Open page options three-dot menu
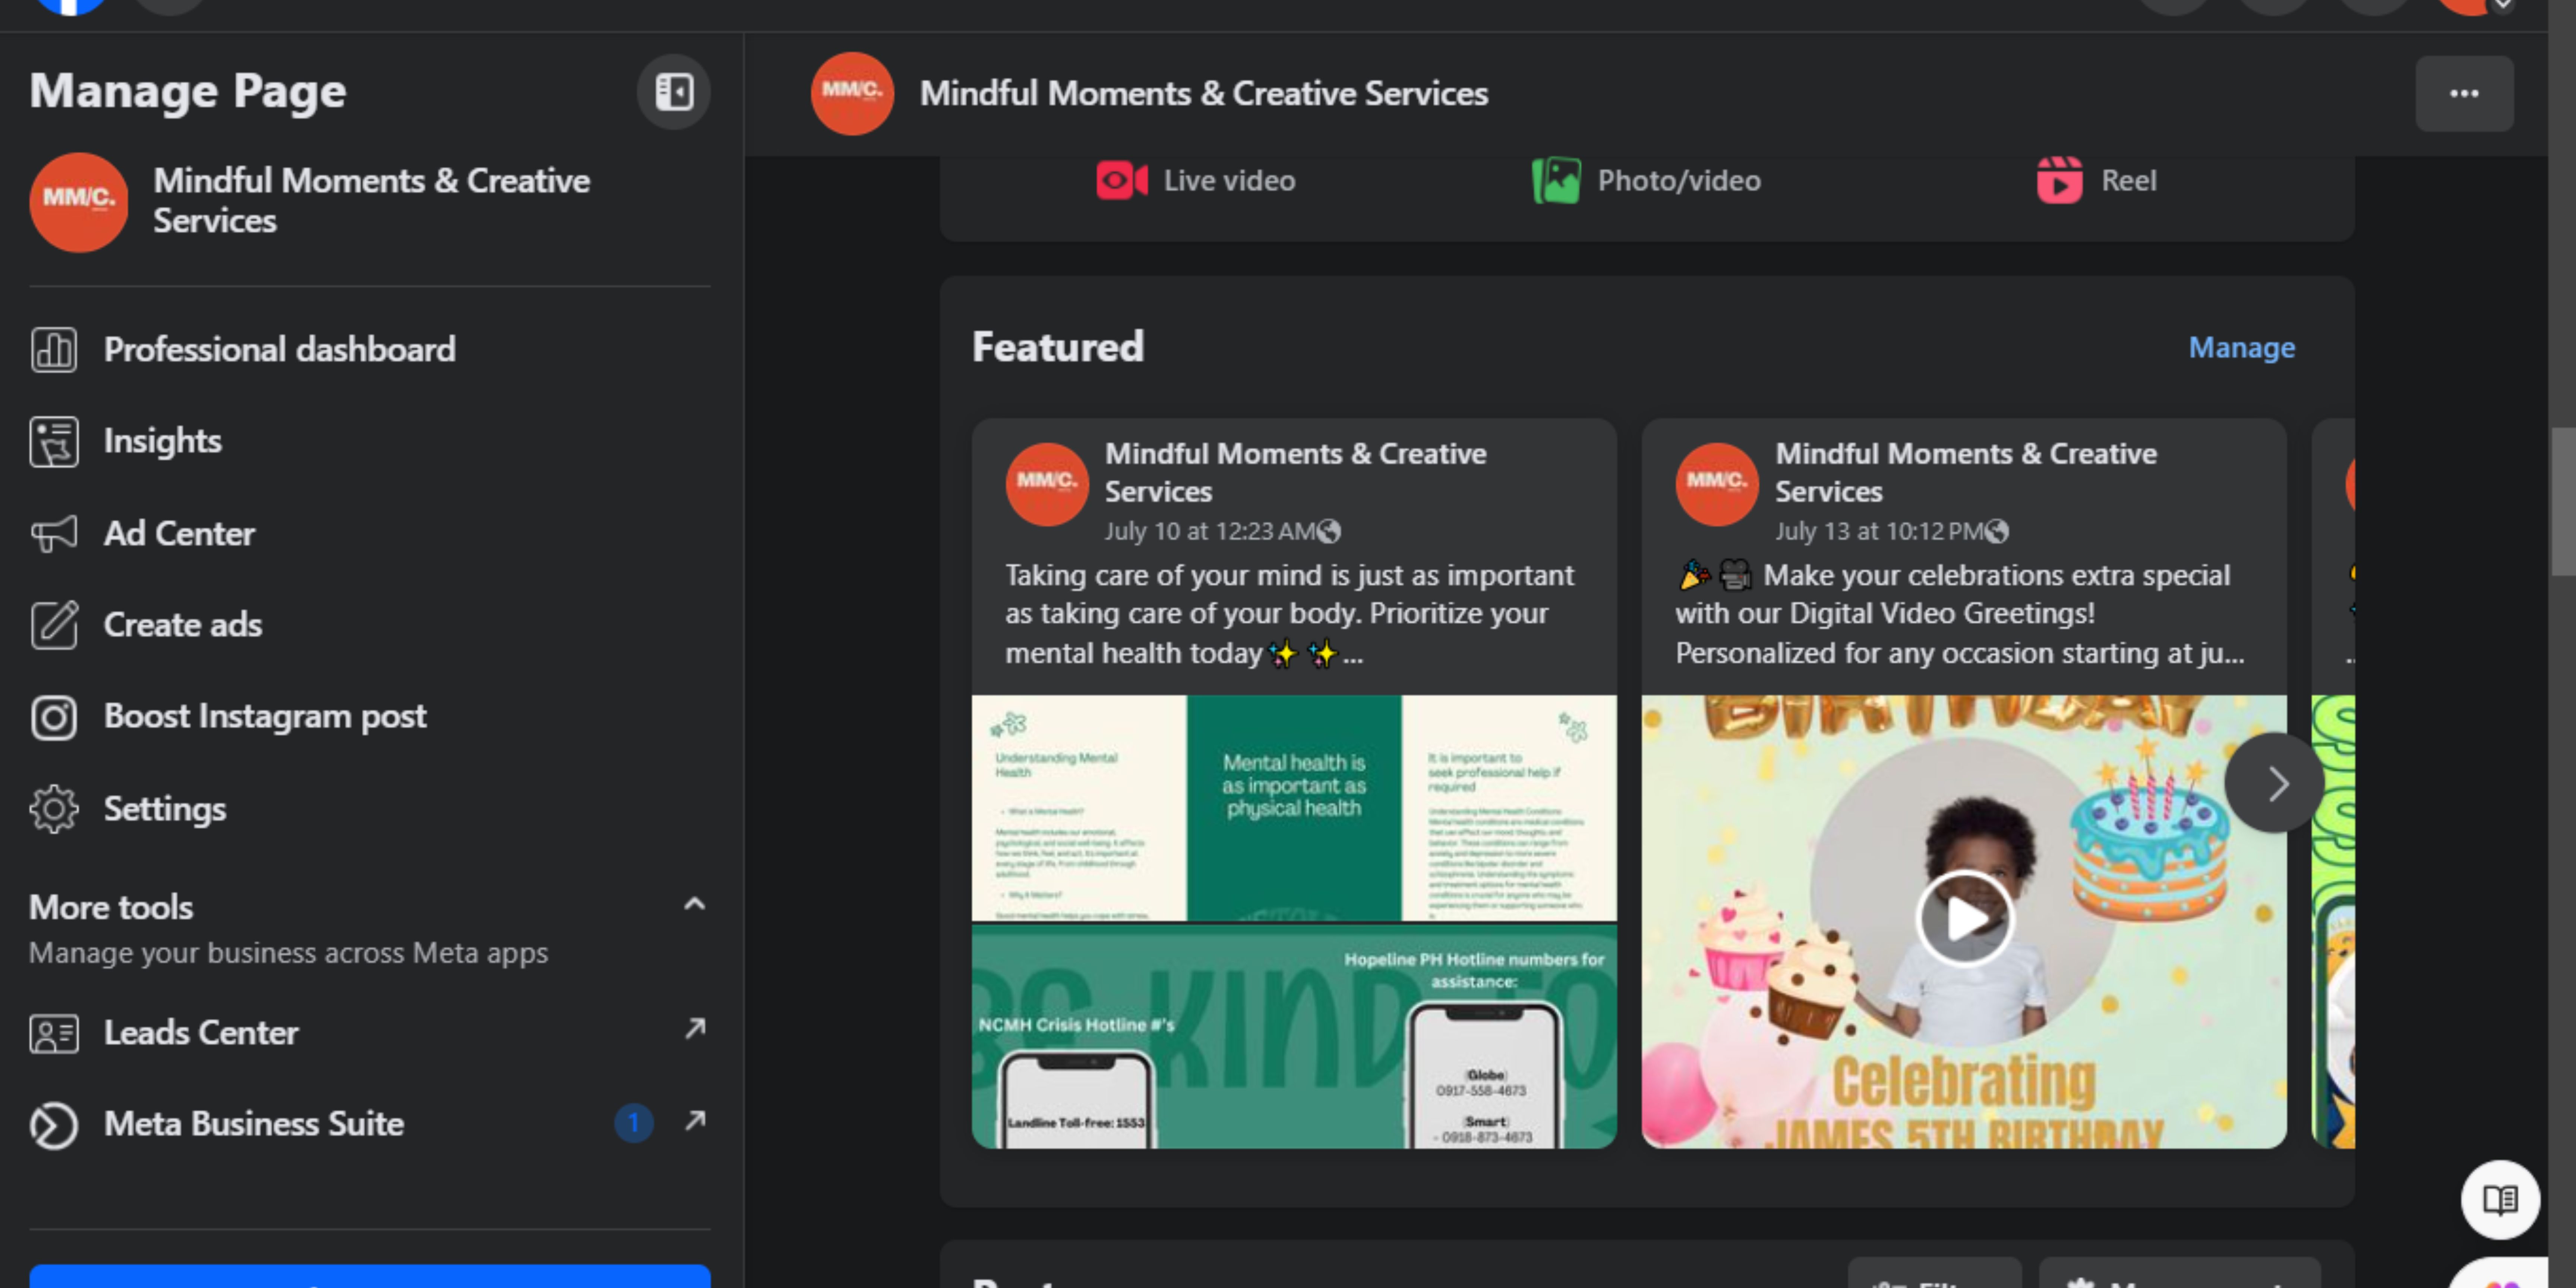The image size is (2576, 1288). point(2463,94)
